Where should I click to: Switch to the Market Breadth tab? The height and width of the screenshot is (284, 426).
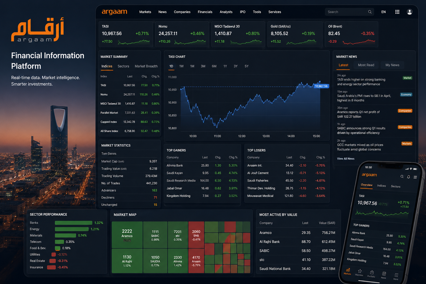pos(146,66)
